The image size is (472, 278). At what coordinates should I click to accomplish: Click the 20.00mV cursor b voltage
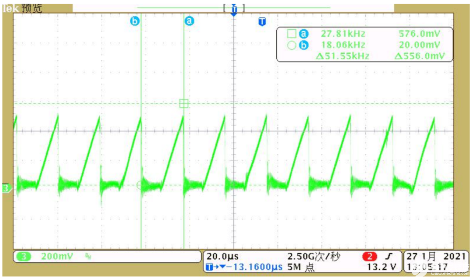(x=419, y=45)
